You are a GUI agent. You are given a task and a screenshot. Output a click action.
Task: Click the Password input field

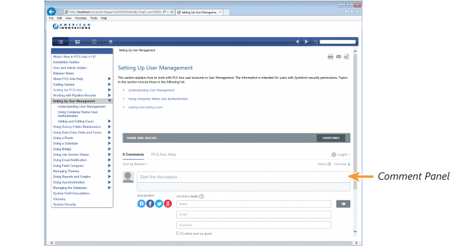coord(253,225)
